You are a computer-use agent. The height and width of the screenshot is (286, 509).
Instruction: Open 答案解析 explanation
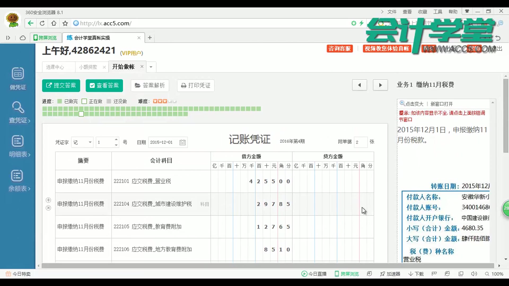[150, 85]
